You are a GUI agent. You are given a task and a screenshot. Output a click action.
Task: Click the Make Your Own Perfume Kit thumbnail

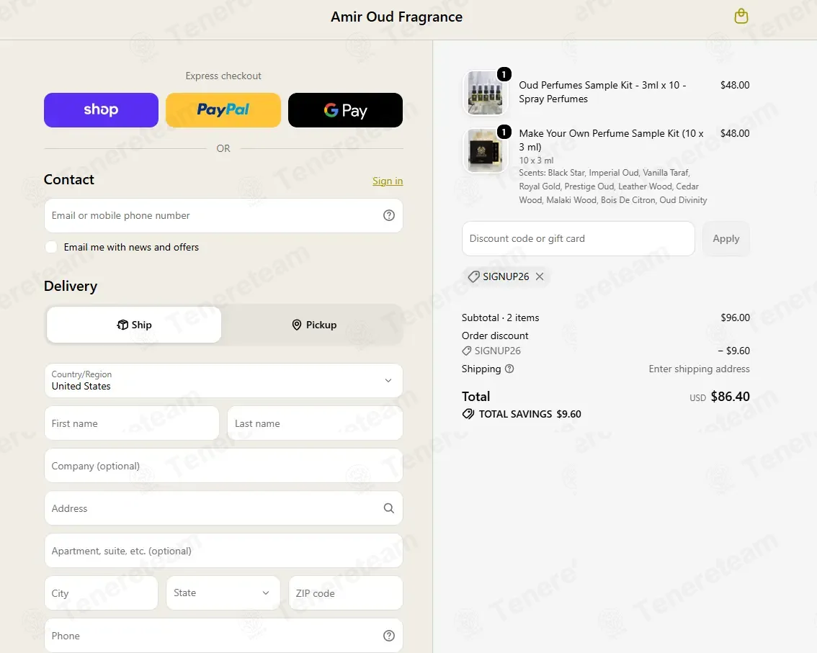tap(485, 150)
